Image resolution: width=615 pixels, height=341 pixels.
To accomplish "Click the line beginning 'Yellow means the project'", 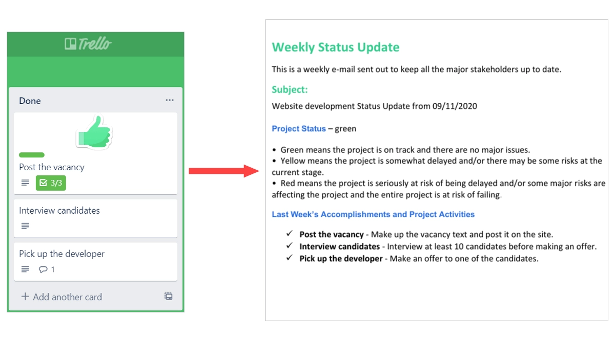I will [438, 166].
